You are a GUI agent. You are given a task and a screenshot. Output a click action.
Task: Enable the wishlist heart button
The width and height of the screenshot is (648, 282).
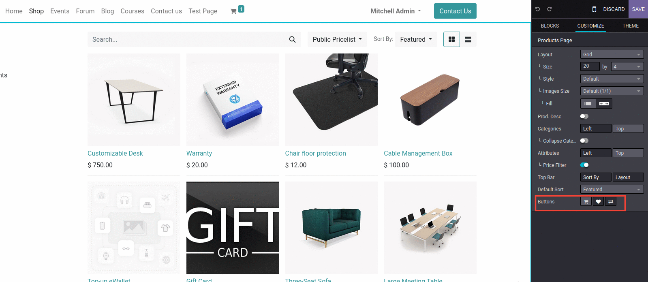coord(598,201)
